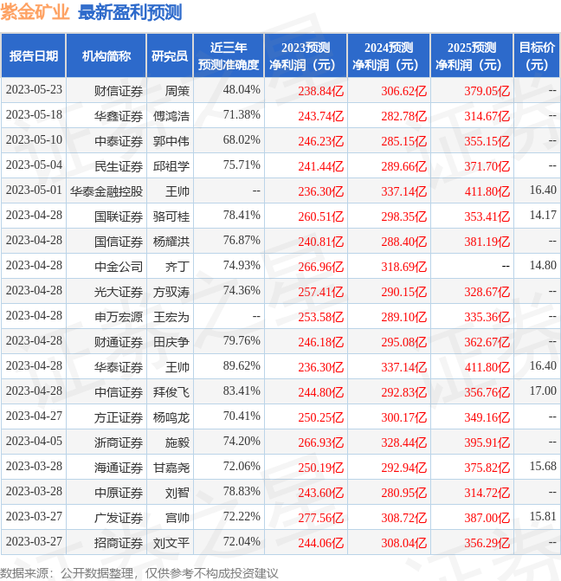Select researcher 邱祖学
561x581 pixels.
pos(171,166)
